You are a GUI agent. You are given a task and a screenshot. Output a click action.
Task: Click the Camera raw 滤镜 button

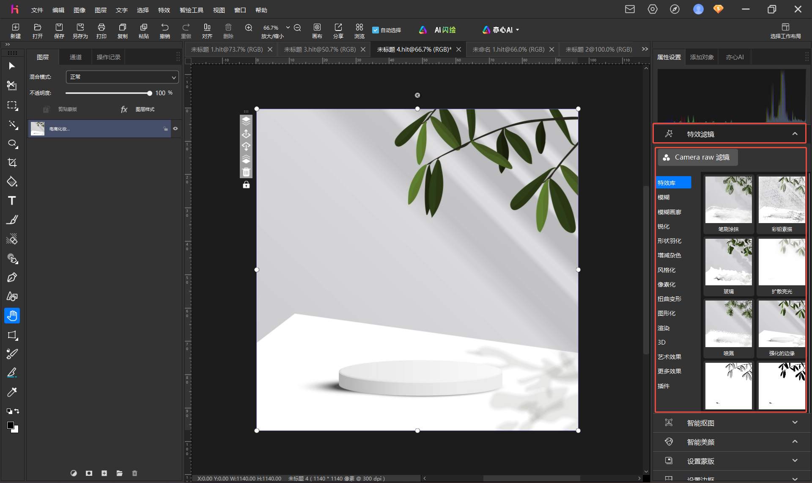pyautogui.click(x=697, y=157)
